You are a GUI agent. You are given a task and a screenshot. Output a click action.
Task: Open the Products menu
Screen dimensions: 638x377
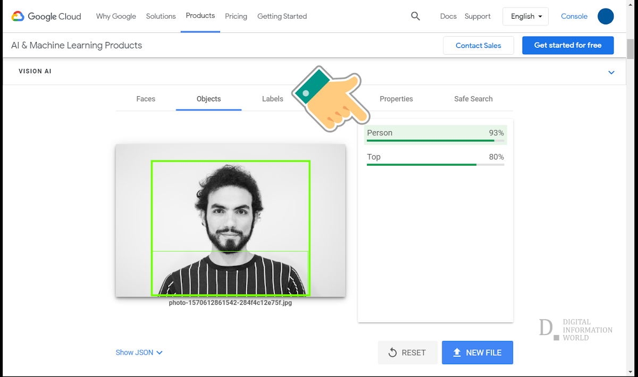200,16
